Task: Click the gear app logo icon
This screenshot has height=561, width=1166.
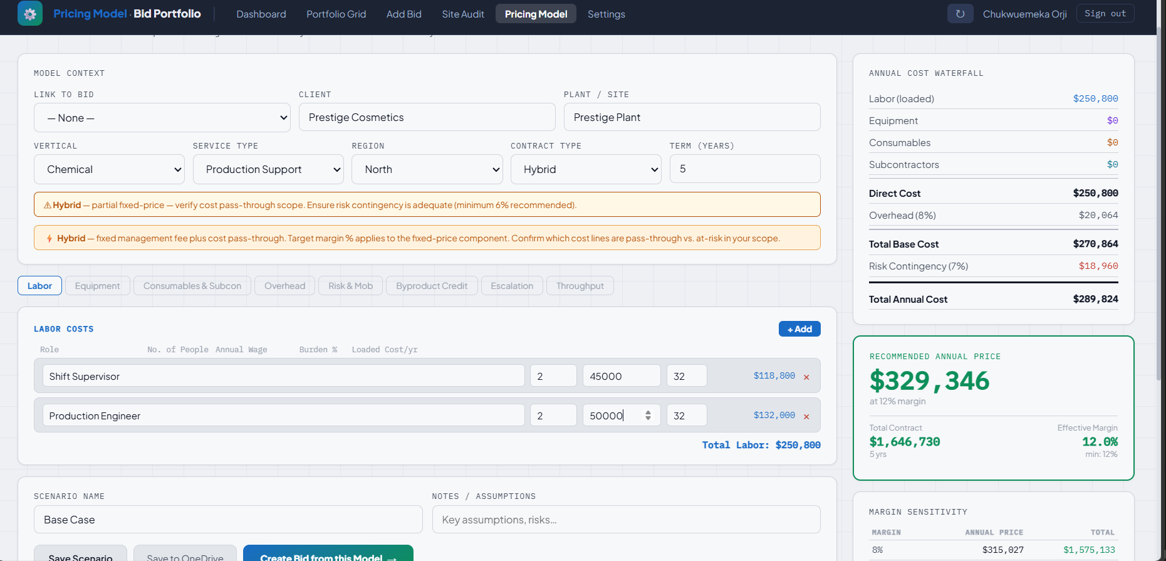Action: [29, 14]
